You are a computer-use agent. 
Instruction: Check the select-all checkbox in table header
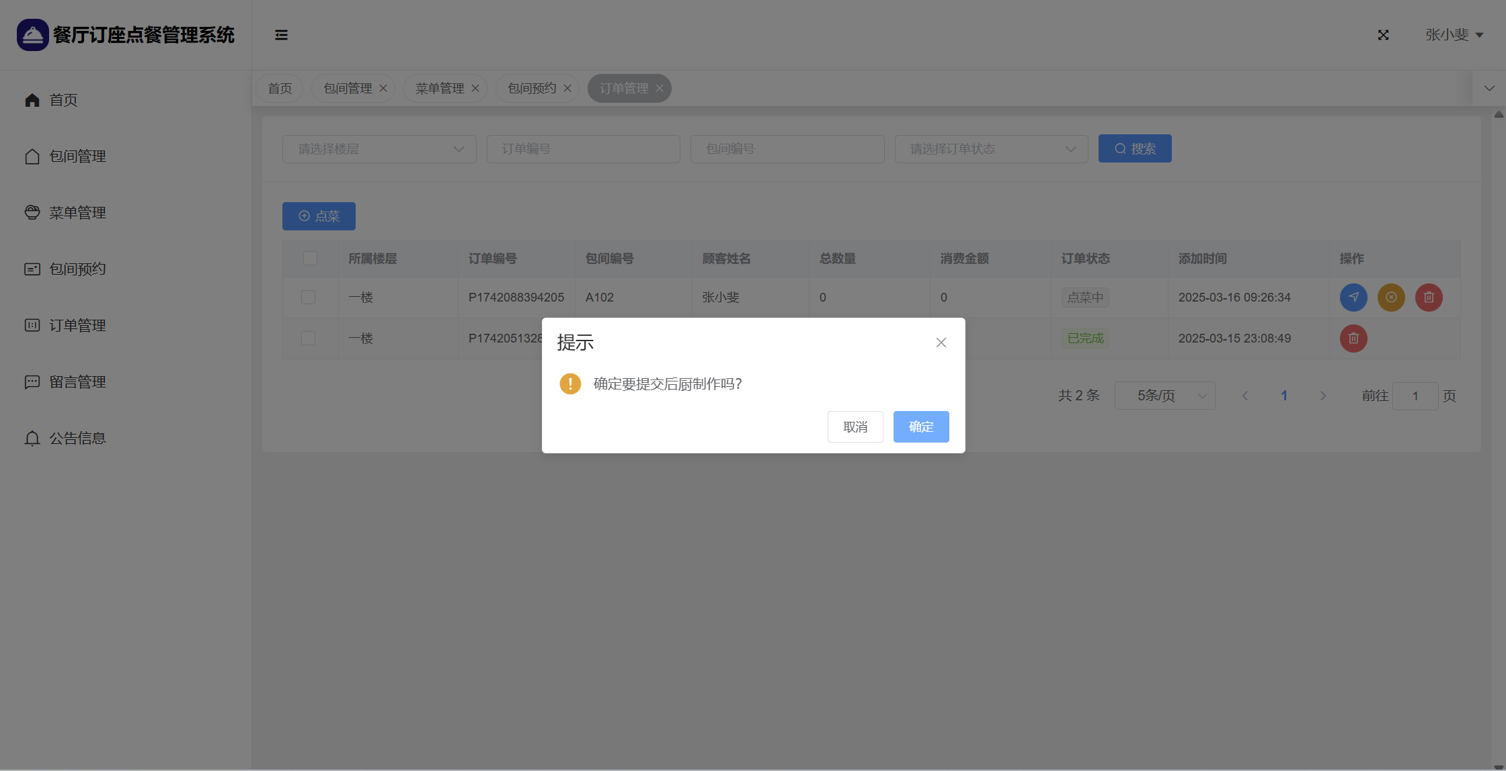point(310,258)
